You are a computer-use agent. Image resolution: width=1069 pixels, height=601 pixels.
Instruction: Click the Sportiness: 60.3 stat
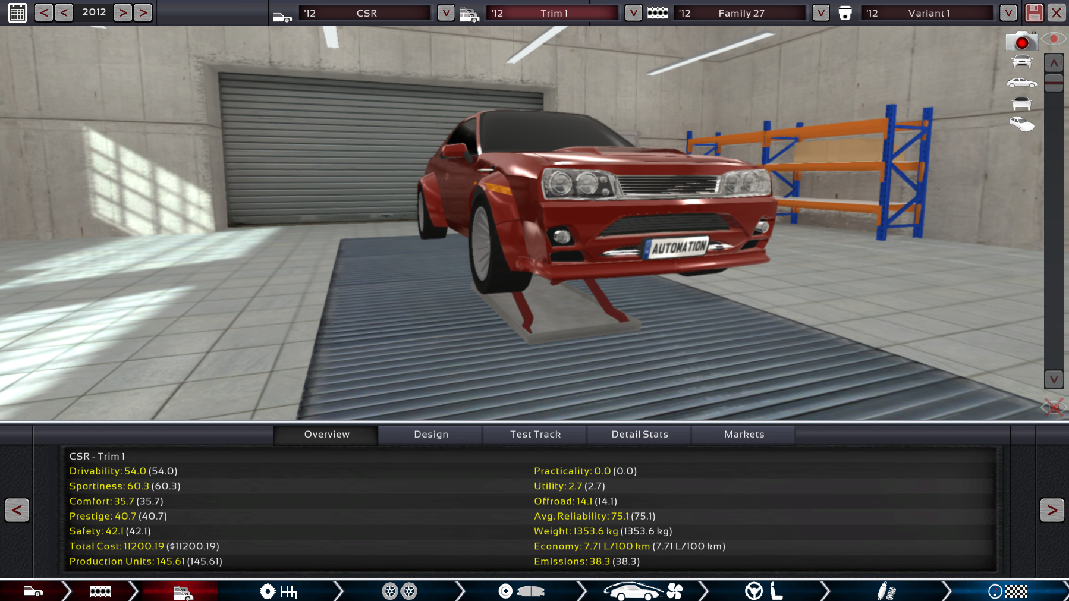[125, 486]
